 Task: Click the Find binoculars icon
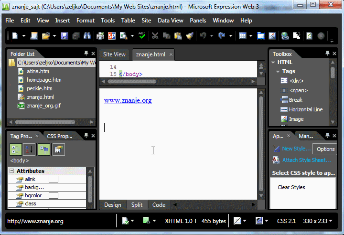pos(87,36)
